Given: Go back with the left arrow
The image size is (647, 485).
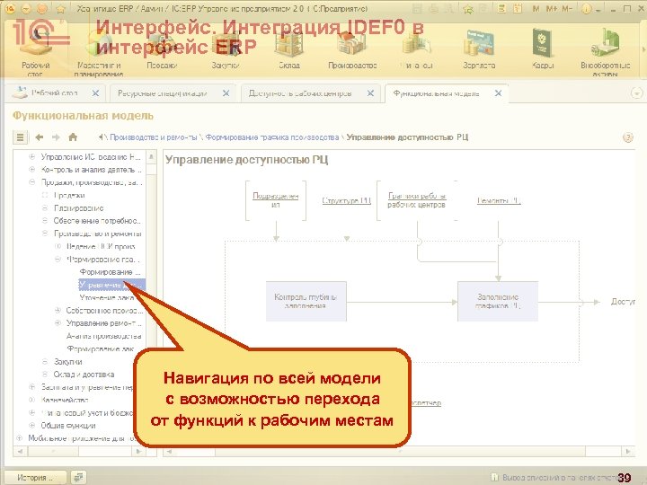Looking at the screenshot, I should click(40, 137).
